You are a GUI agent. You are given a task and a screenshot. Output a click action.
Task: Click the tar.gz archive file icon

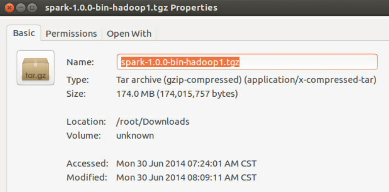click(35, 67)
